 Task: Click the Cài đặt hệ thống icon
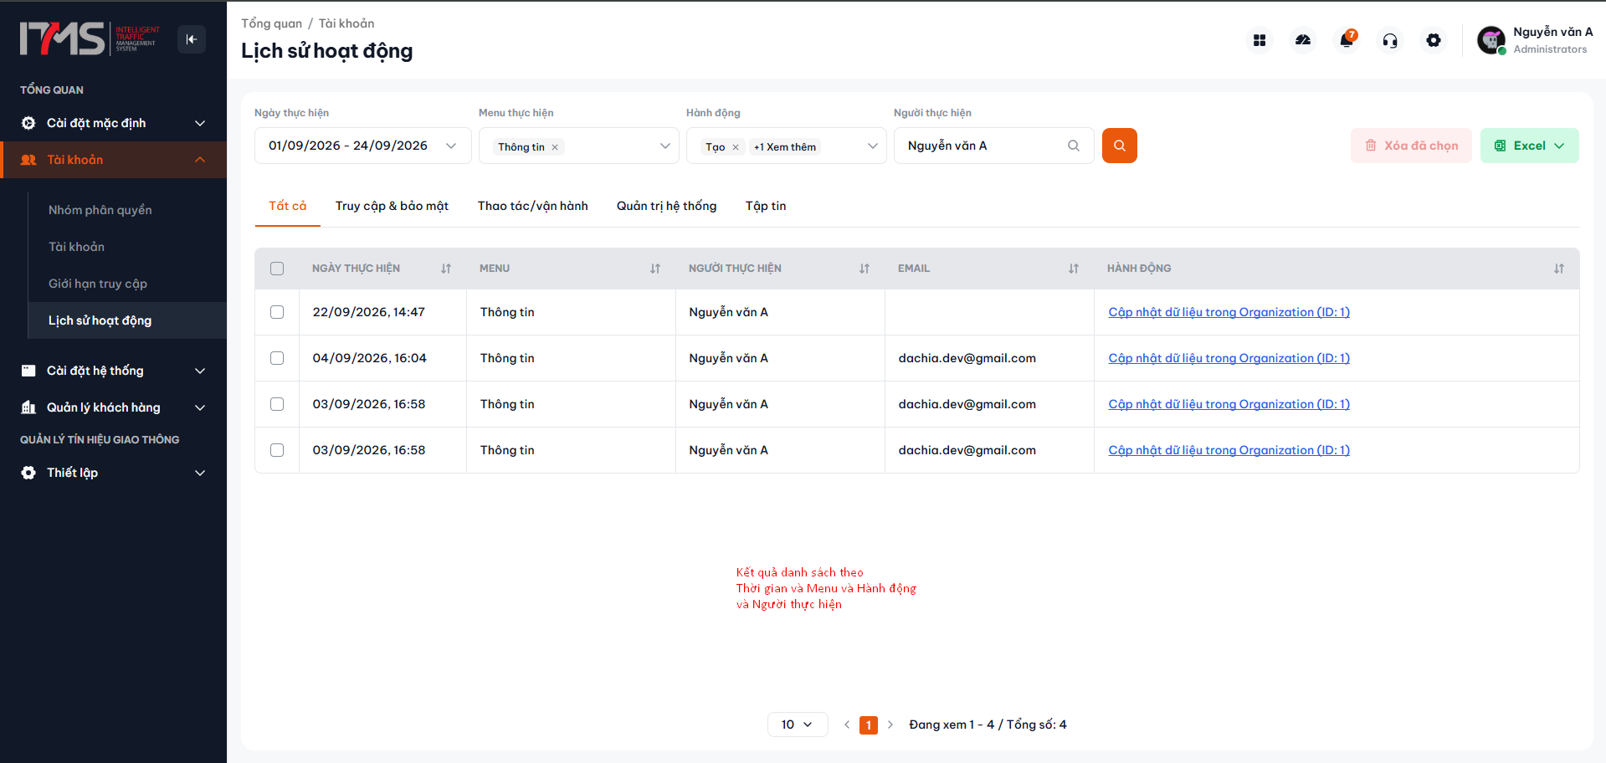[x=28, y=371]
